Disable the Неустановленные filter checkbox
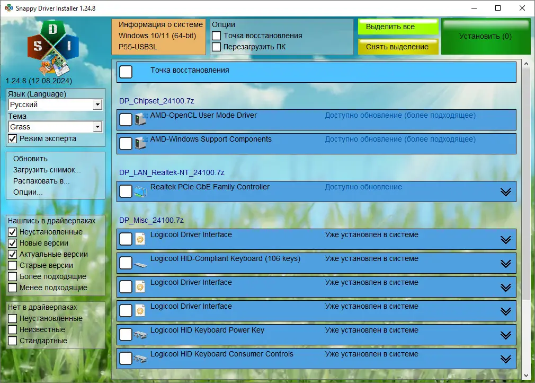Image resolution: width=535 pixels, height=383 pixels. pos(12,232)
